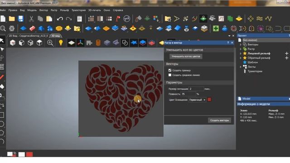
Task: Cut selection with the scissors icon
Action: point(31,19)
